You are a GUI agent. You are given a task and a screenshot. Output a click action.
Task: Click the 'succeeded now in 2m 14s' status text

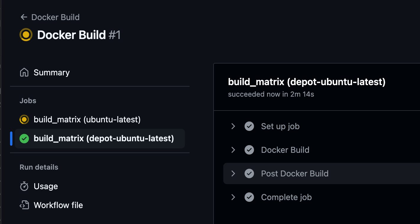(x=271, y=94)
